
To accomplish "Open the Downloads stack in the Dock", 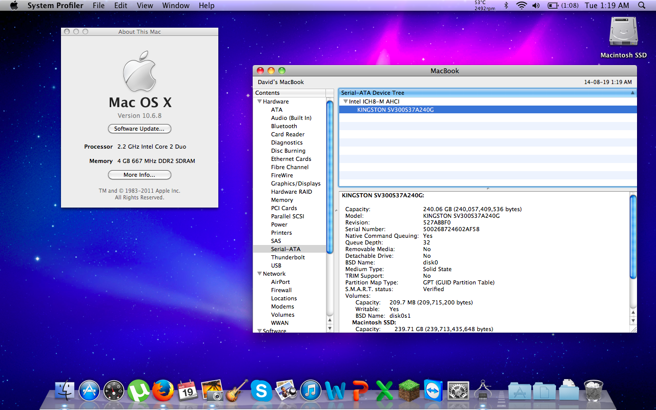I will [x=569, y=391].
